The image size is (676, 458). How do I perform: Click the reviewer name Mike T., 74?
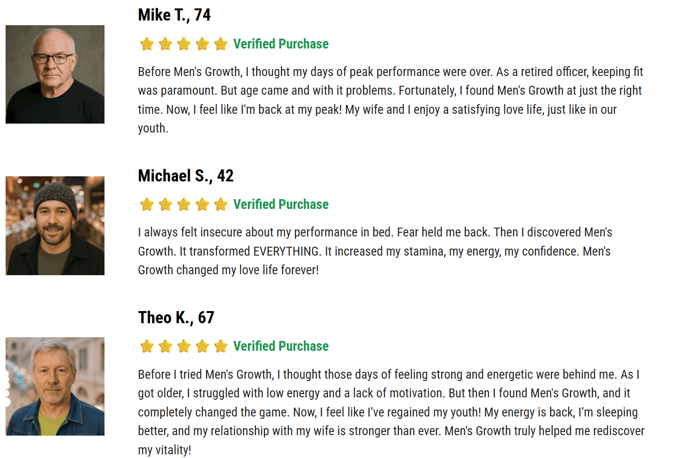(x=174, y=15)
